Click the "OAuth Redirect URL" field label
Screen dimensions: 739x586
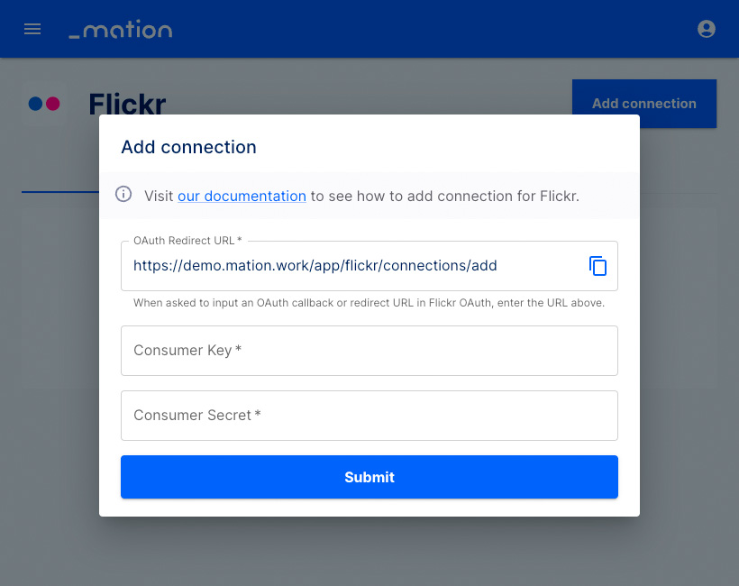(187, 241)
